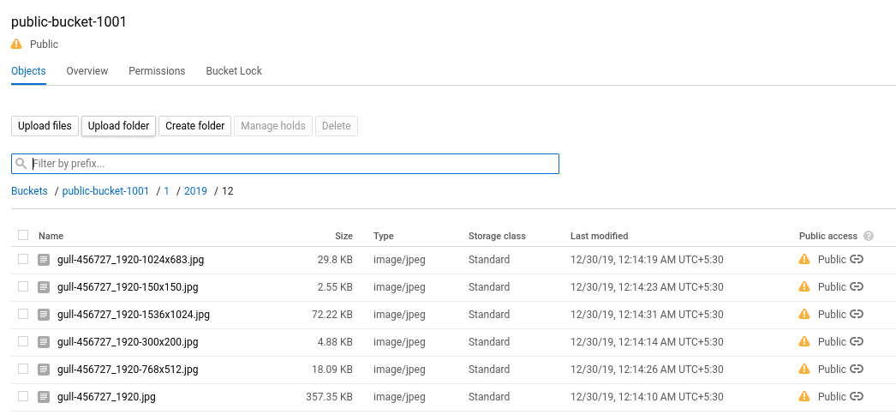The height and width of the screenshot is (415, 896).
Task: Click file icon of gull-456727_1920-1536x1024.jpg
Action: [x=44, y=315]
